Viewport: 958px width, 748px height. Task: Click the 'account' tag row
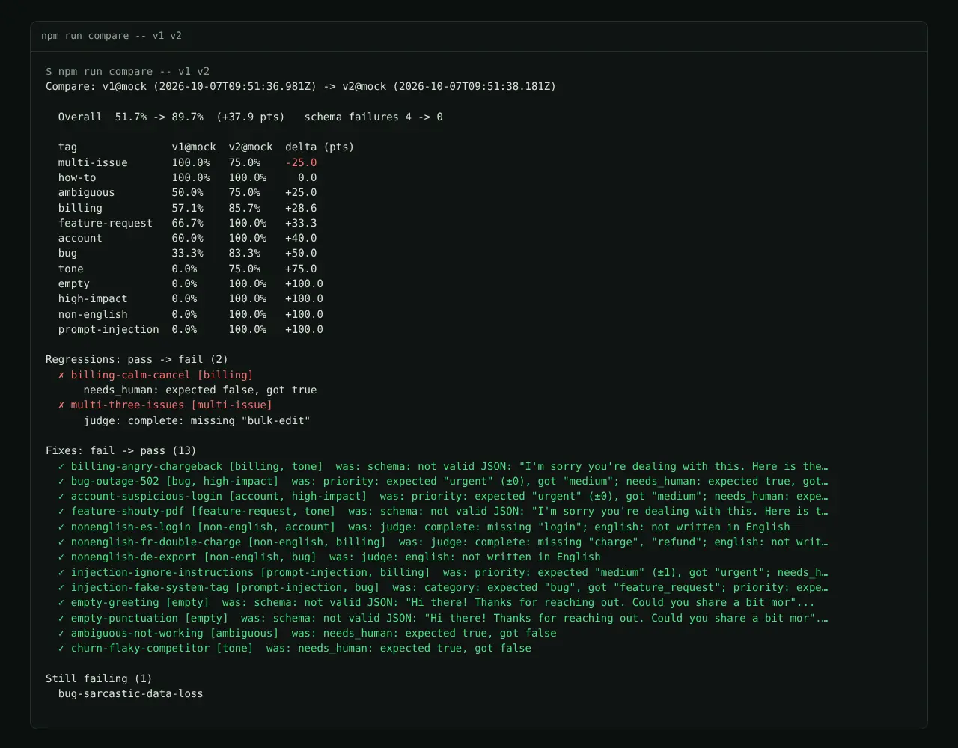point(188,239)
